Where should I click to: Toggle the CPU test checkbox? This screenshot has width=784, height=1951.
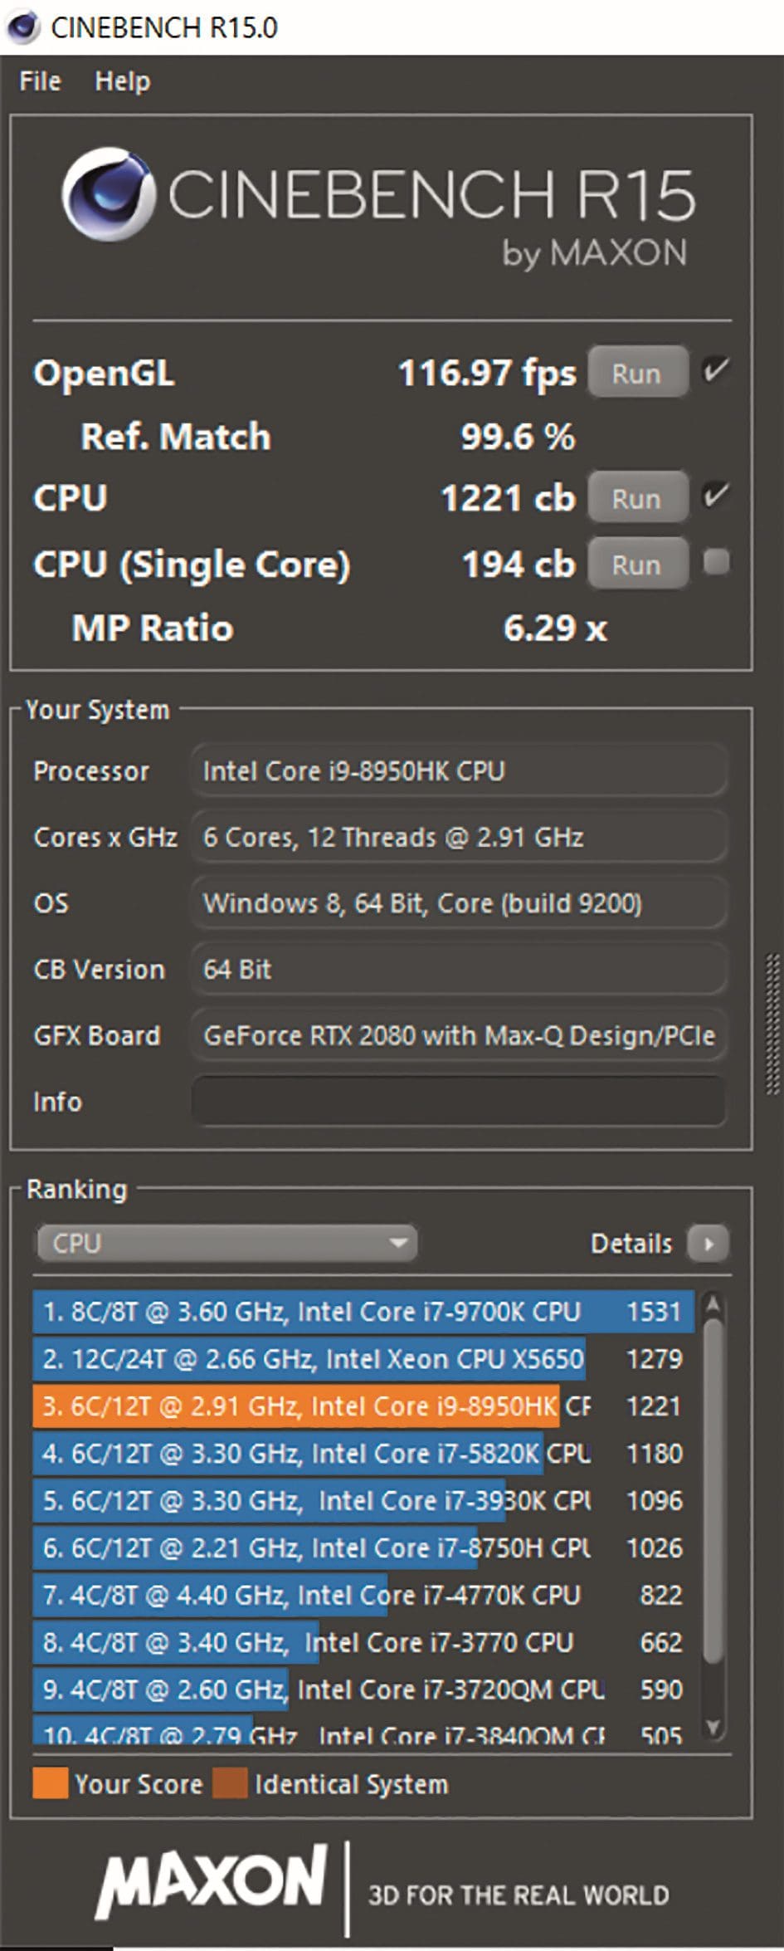pyautogui.click(x=715, y=496)
